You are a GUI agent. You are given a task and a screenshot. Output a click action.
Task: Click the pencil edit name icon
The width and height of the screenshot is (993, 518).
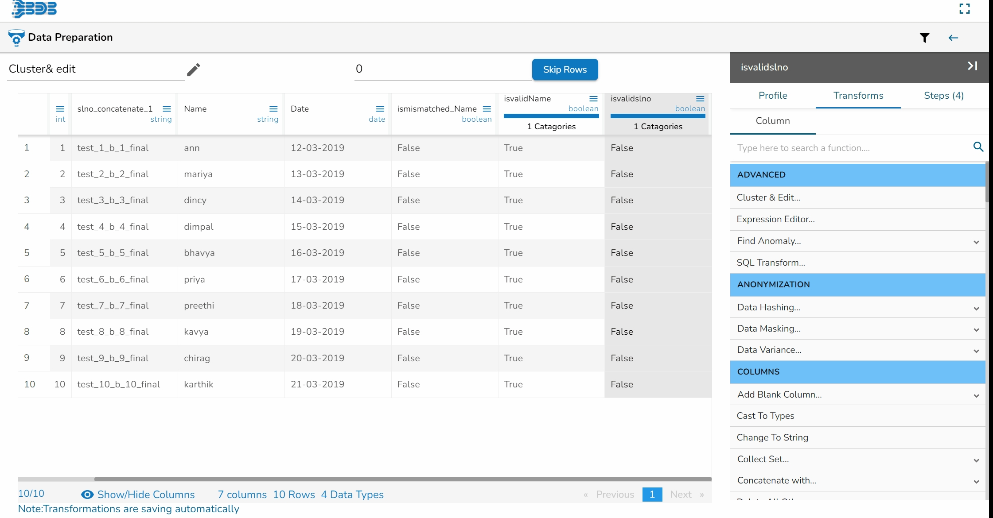(x=193, y=70)
